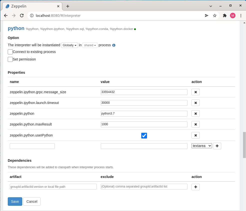Click the python interpreter heading

[x=16, y=28]
